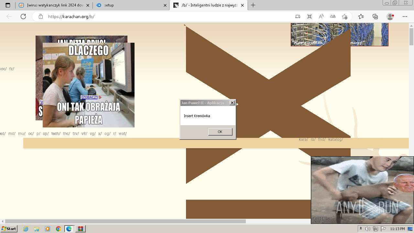414x233 pixels.
Task: Open the fnd/ link
Action: (x=322, y=139)
